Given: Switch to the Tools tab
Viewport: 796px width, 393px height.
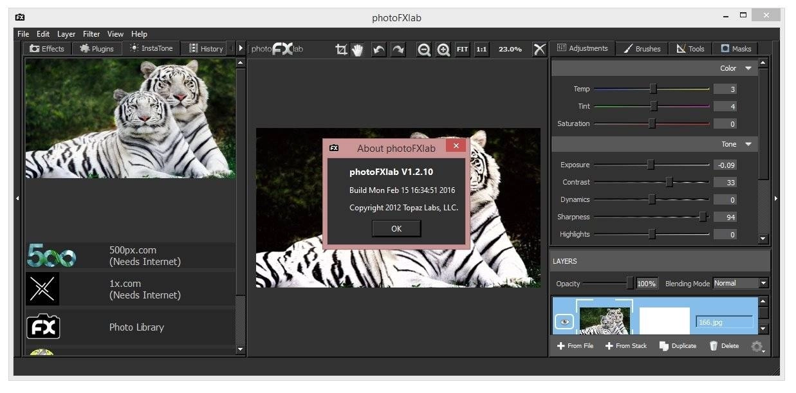Looking at the screenshot, I should 690,48.
